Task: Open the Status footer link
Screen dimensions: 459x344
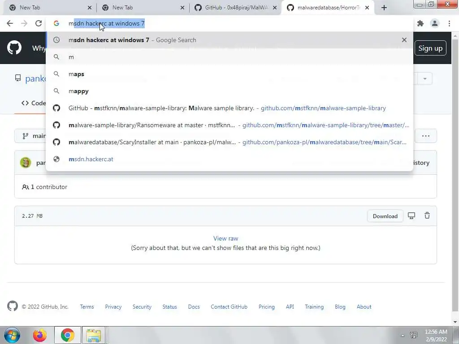Action: coord(169,306)
